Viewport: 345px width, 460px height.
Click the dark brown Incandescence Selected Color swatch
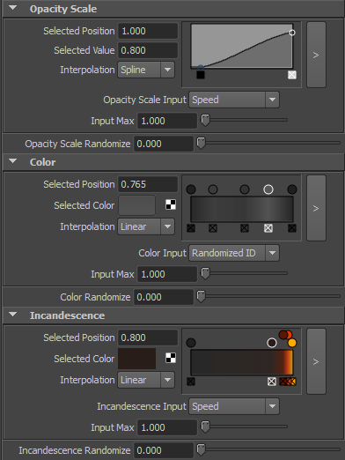(136, 359)
